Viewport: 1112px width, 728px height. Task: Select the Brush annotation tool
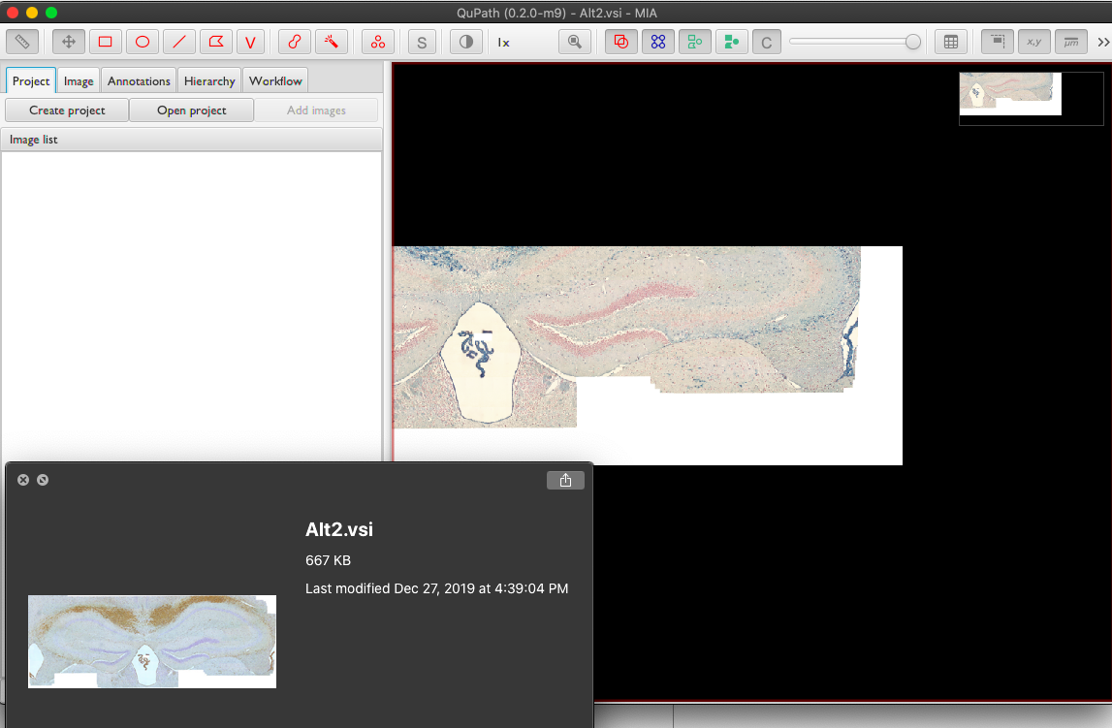292,42
